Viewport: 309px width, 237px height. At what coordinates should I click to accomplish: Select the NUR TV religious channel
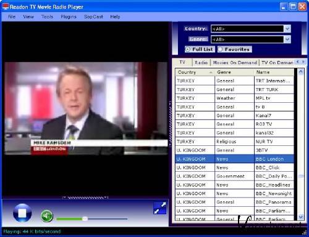click(x=234, y=142)
